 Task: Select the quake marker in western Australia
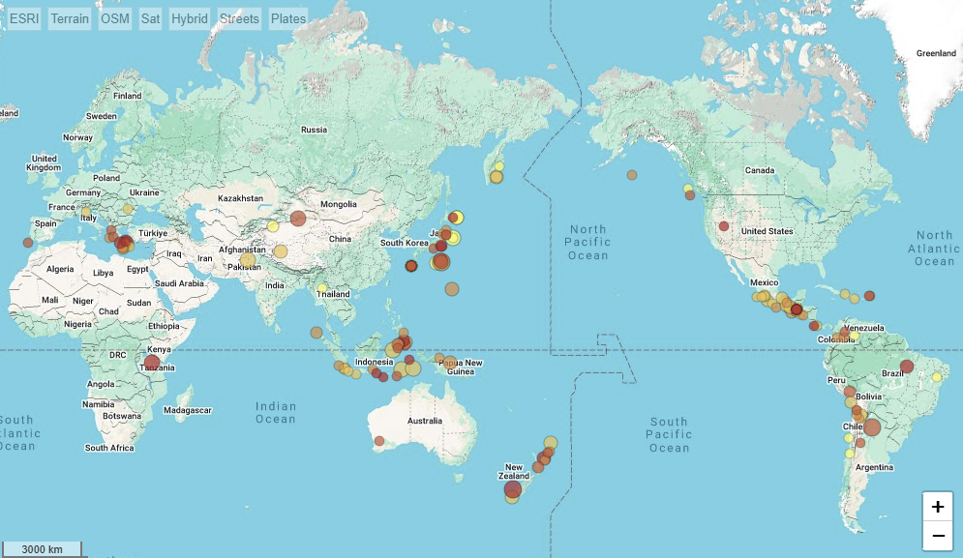click(x=379, y=441)
